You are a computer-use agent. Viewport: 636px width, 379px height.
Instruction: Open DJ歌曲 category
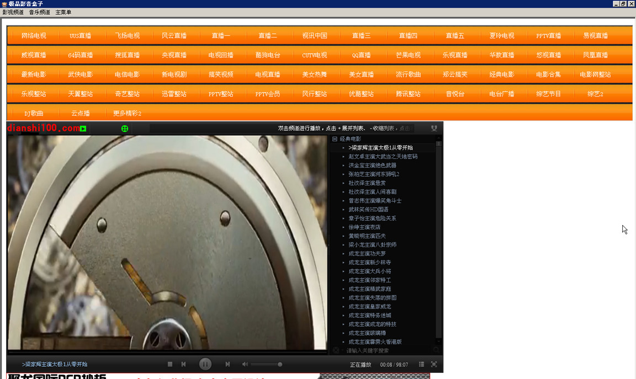coord(34,114)
